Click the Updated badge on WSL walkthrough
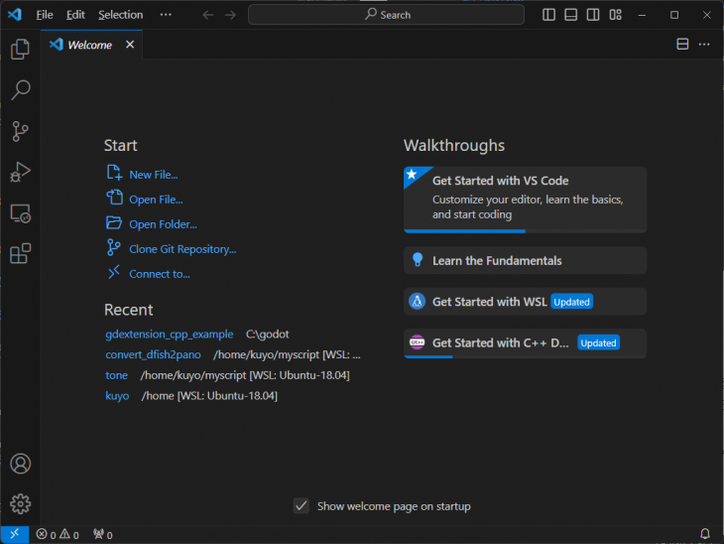This screenshot has width=724, height=544. (x=571, y=302)
